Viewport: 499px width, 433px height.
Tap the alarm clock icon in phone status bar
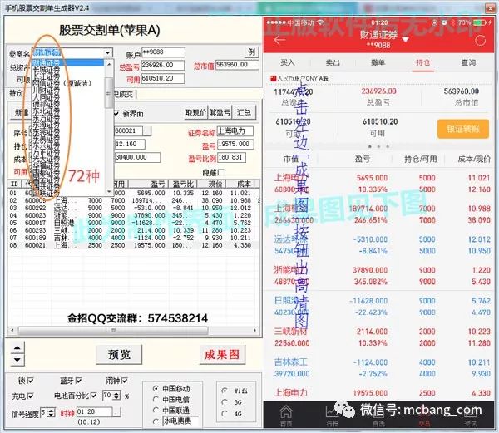(x=444, y=22)
